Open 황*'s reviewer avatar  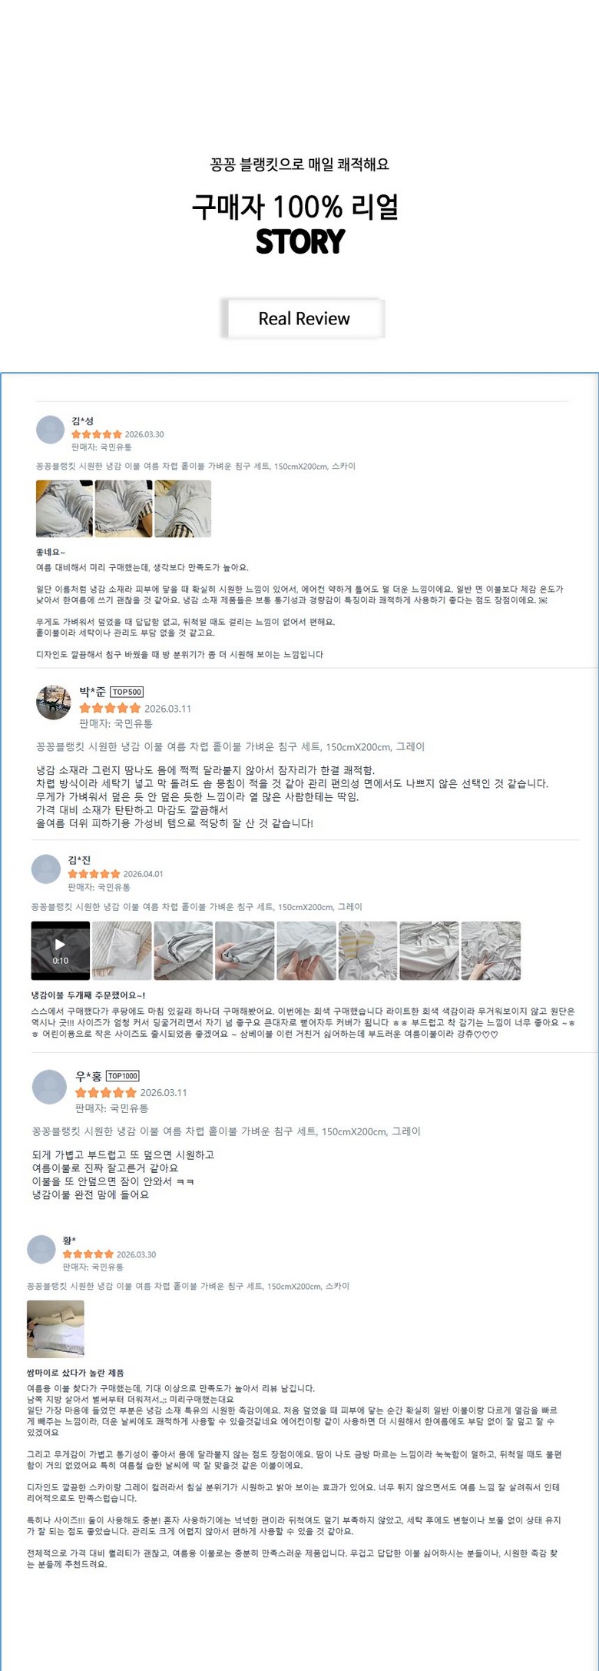coord(41,1249)
